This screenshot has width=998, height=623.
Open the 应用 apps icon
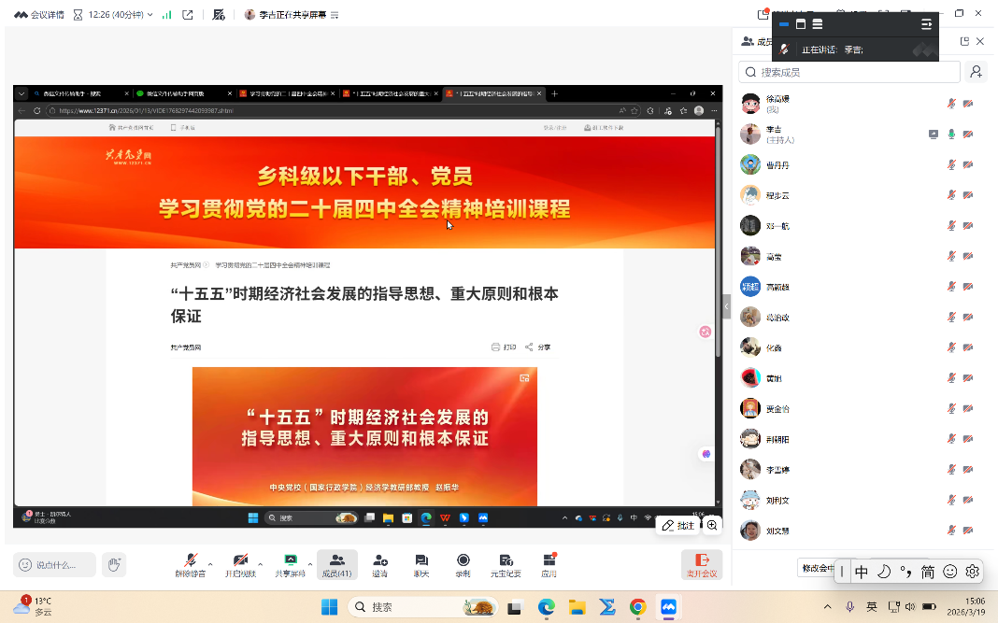click(549, 564)
